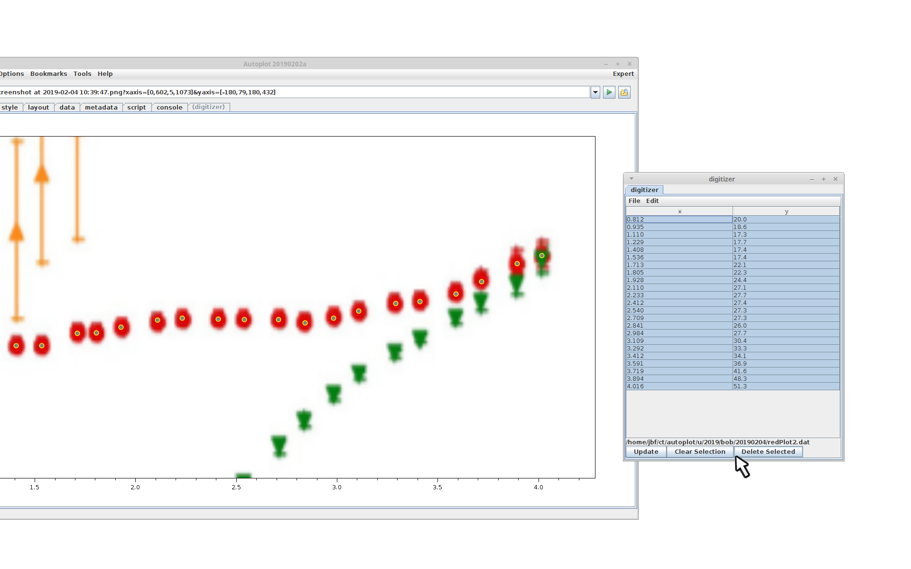Image resolution: width=911 pixels, height=569 pixels.
Task: Select the table cell 30.4
Action: point(786,341)
